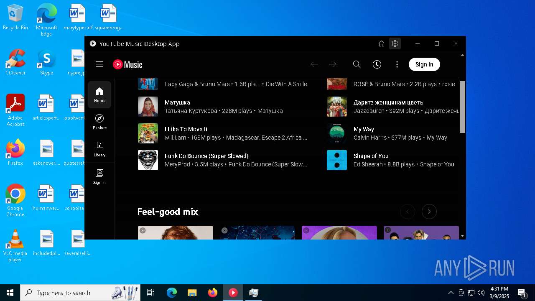Open second Feel-good mix card
Viewport: 535px width, 301px height.
click(257, 232)
